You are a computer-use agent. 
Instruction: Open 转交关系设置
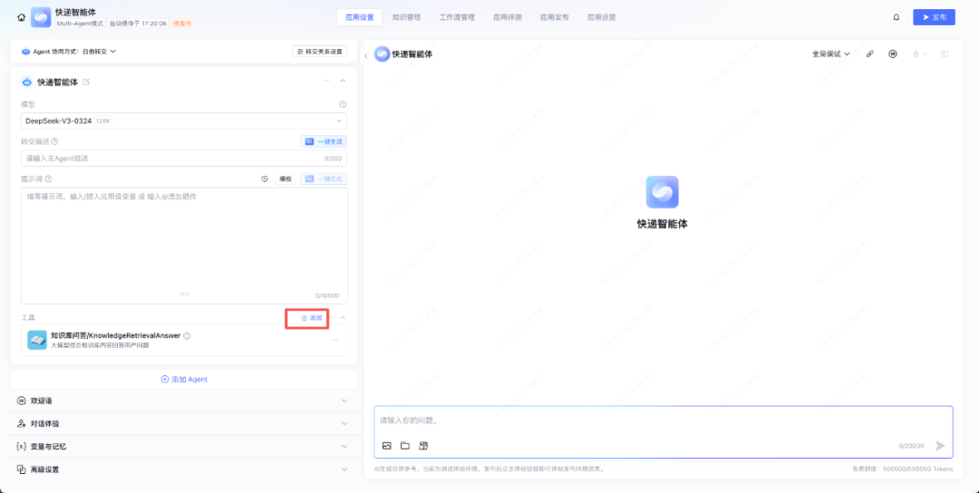(x=320, y=51)
